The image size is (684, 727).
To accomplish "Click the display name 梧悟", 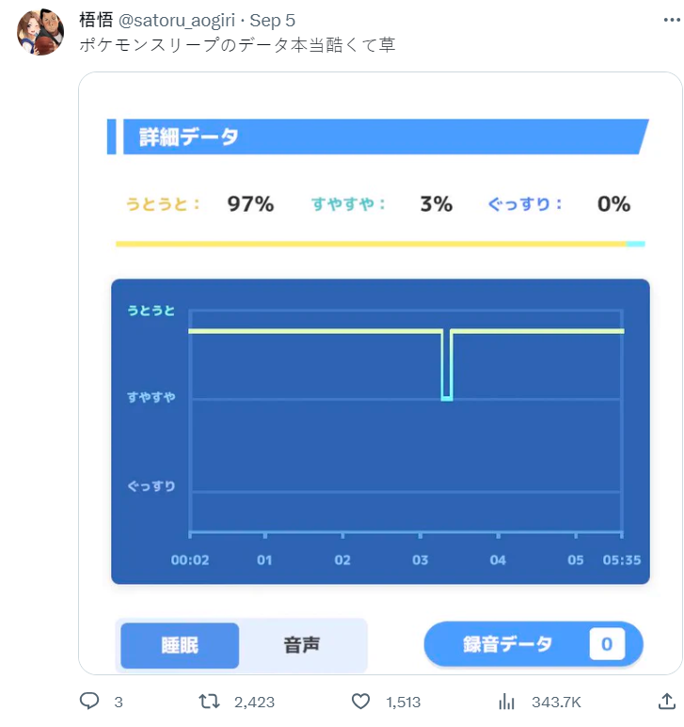I will (96, 21).
